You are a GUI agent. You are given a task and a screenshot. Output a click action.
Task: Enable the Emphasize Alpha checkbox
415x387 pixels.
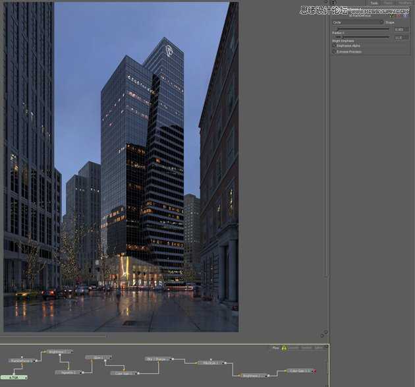coord(335,46)
